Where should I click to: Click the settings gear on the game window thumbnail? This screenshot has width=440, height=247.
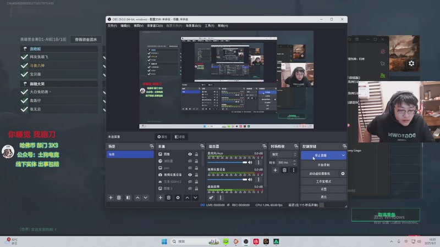pyautogui.click(x=411, y=64)
